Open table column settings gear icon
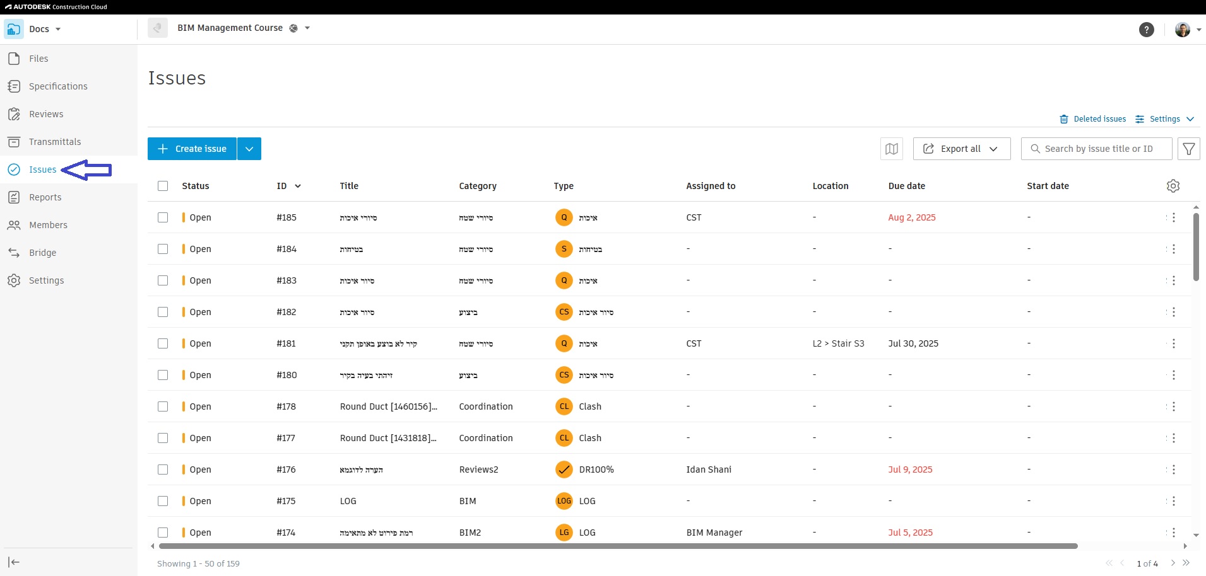1206x576 pixels. coord(1173,186)
